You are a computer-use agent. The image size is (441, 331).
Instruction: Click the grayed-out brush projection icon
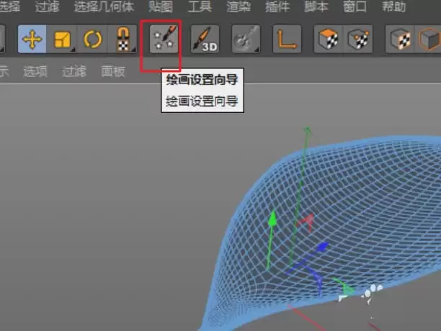[246, 40]
